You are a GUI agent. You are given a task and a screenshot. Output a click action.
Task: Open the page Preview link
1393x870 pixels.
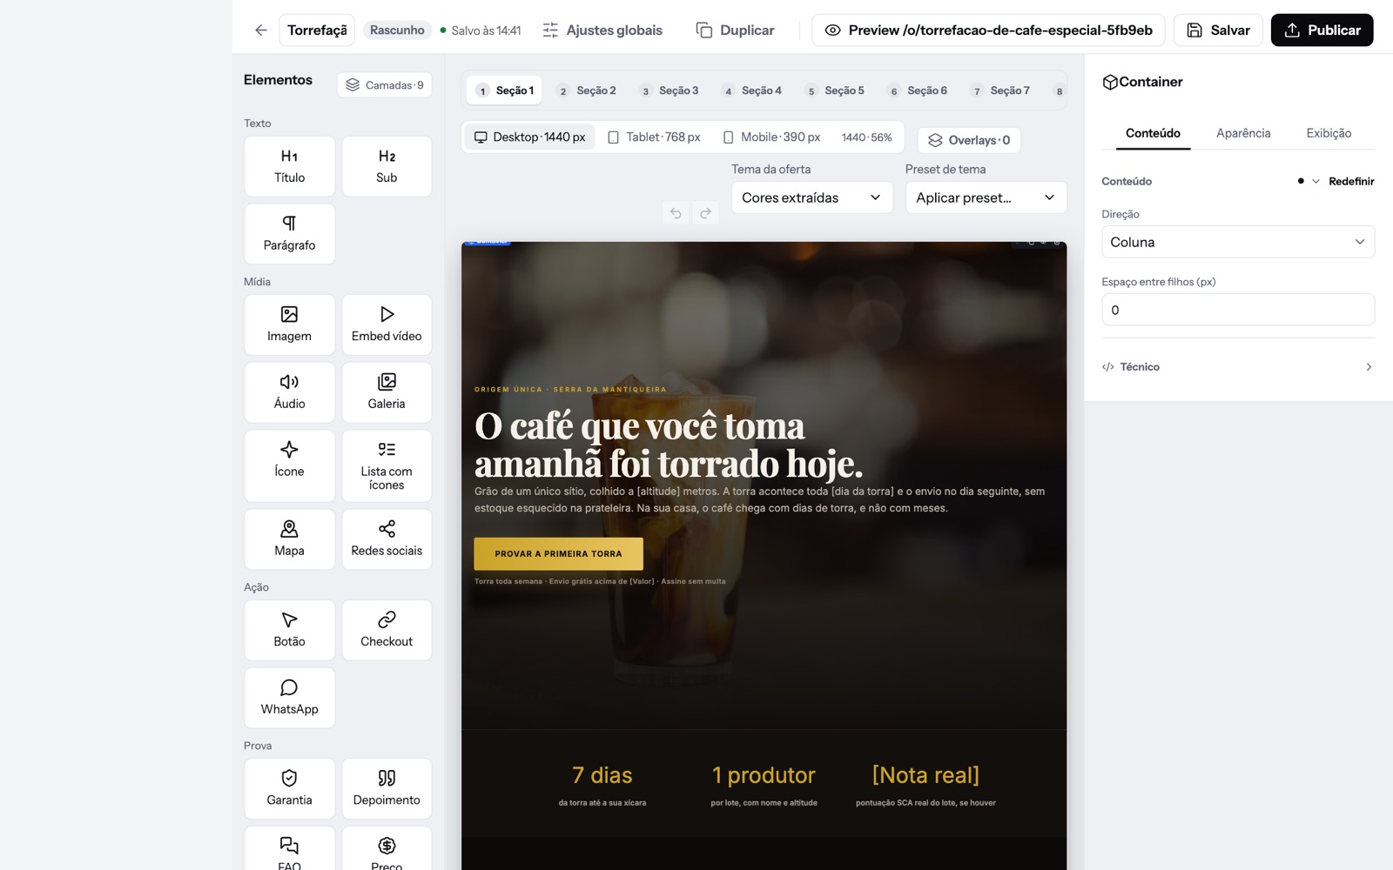click(988, 30)
